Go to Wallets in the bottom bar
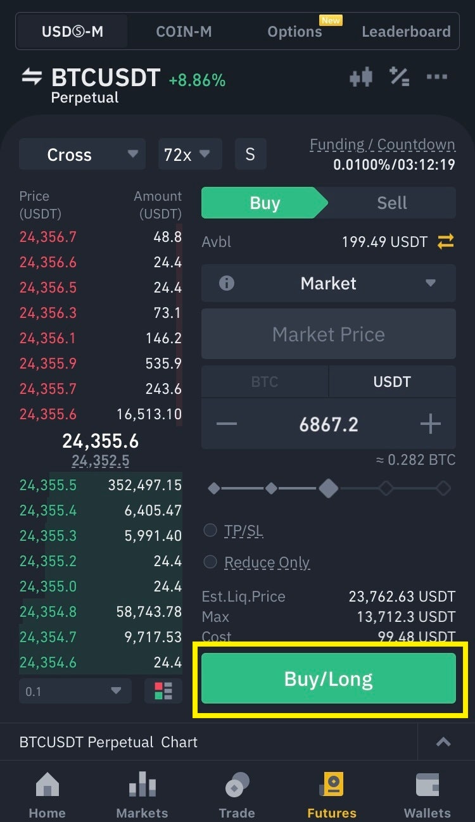This screenshot has width=475, height=822. [427, 795]
